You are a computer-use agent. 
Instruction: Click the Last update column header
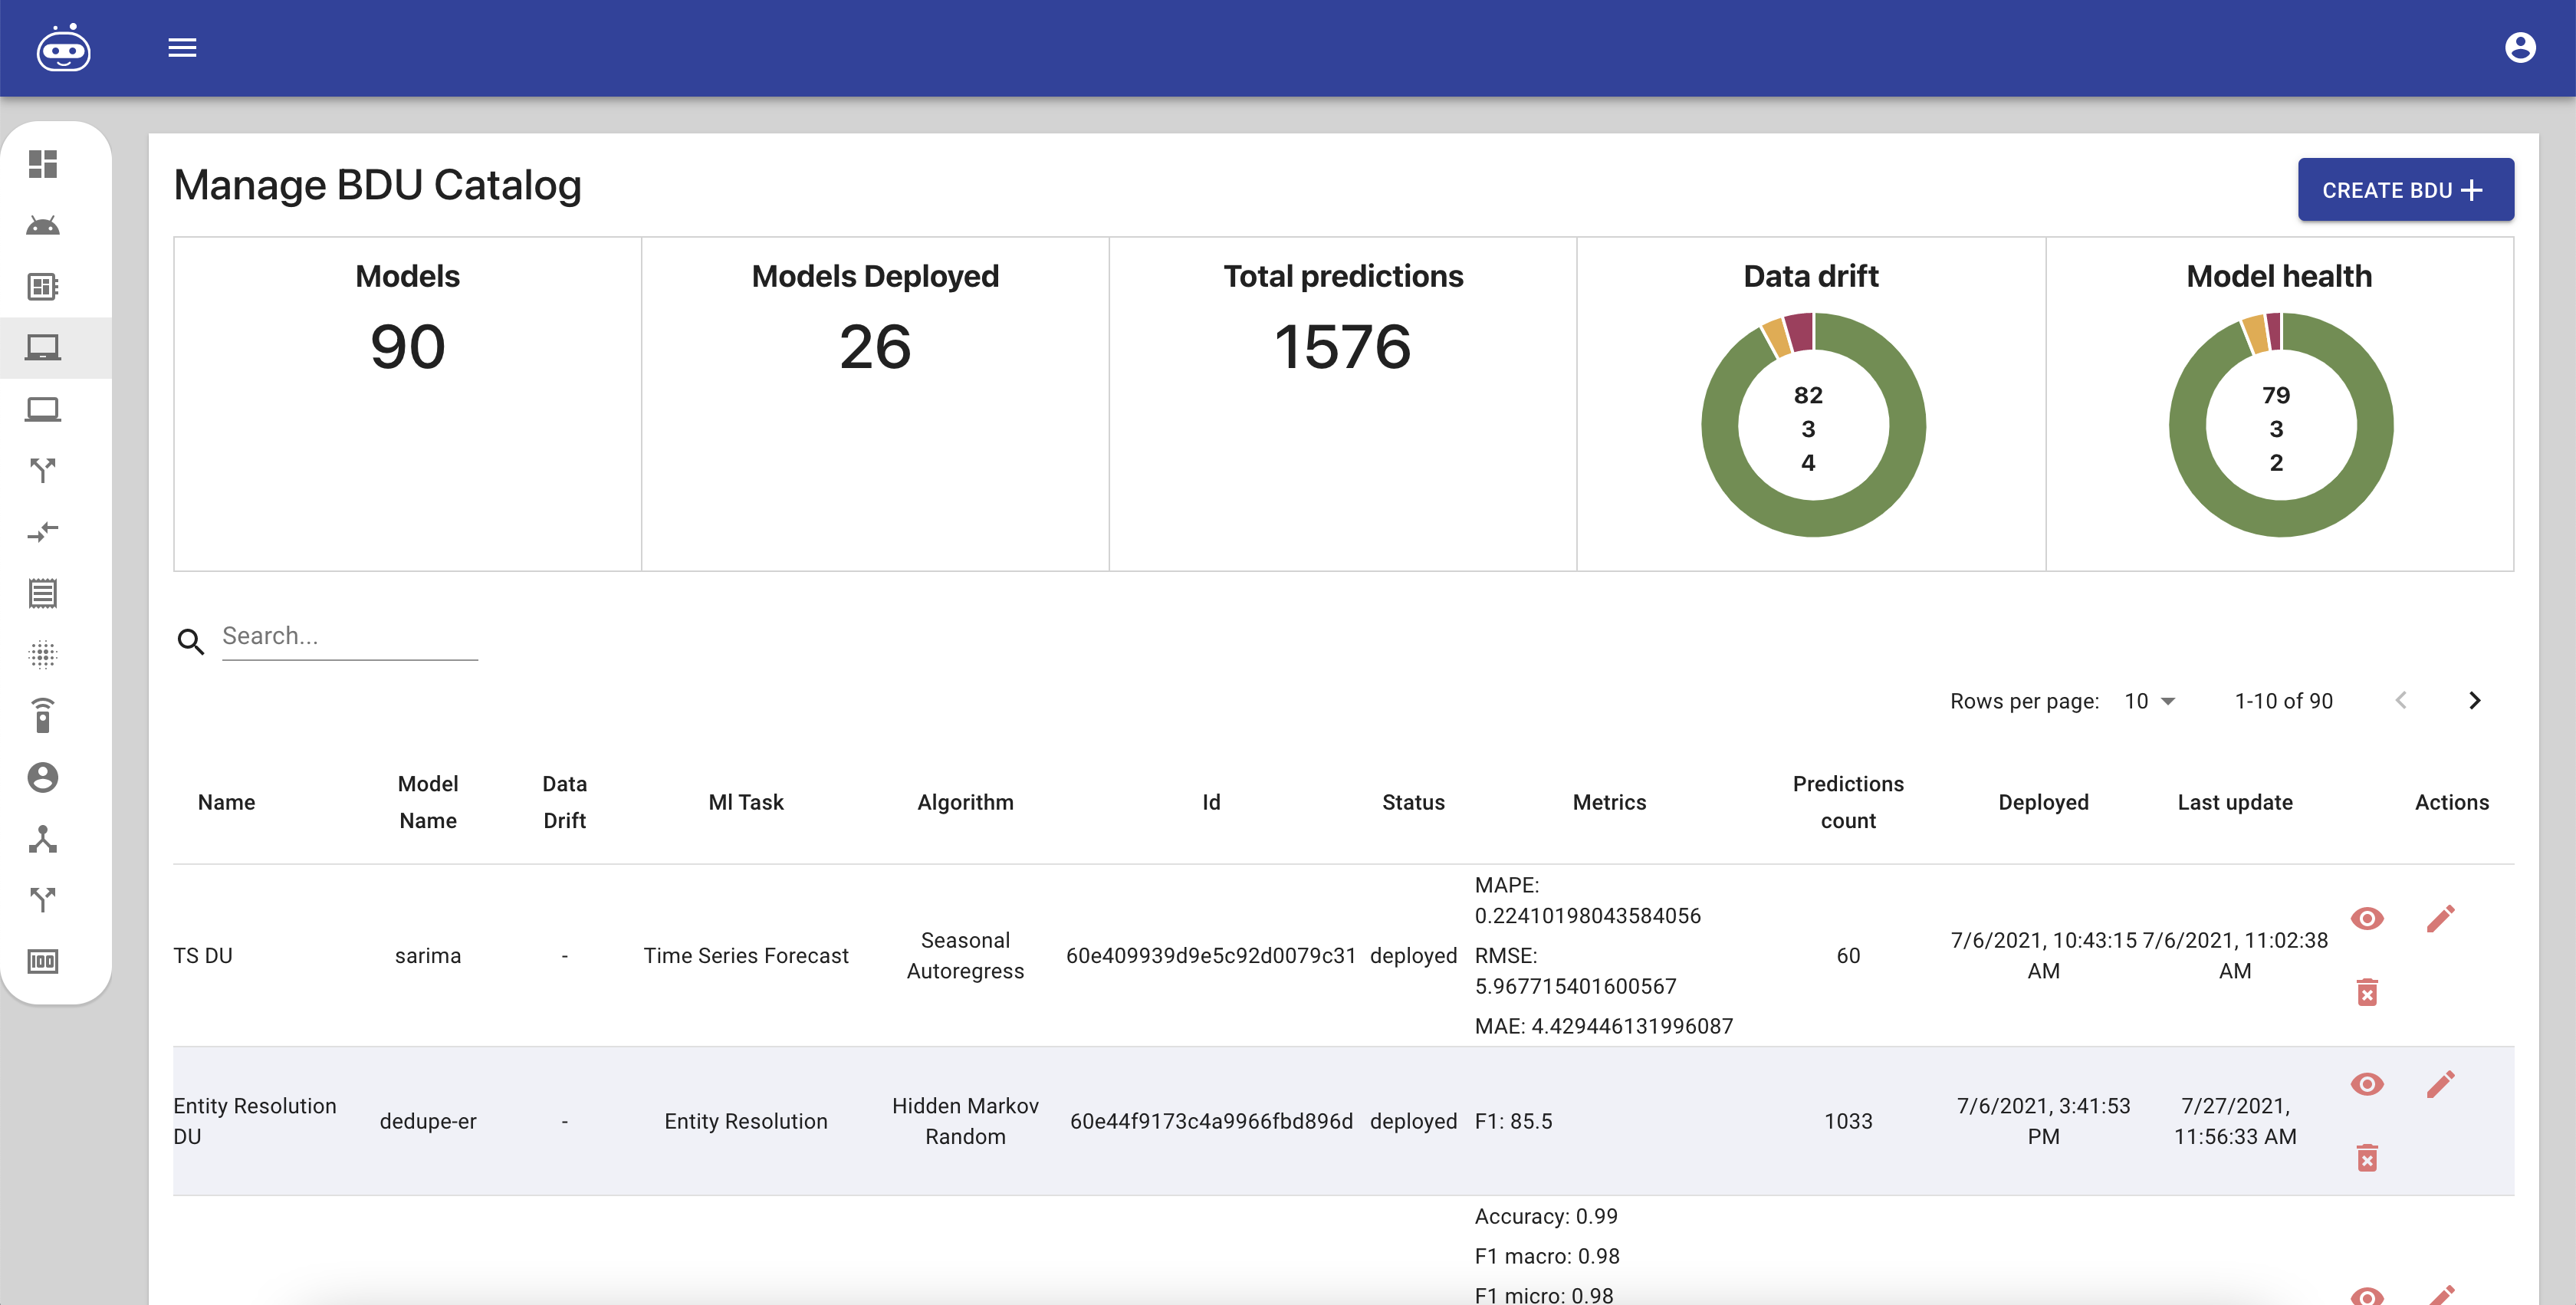(2235, 802)
